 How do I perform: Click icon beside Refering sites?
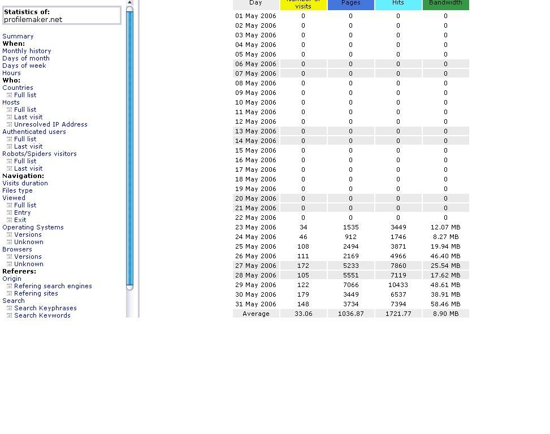pos(10,294)
